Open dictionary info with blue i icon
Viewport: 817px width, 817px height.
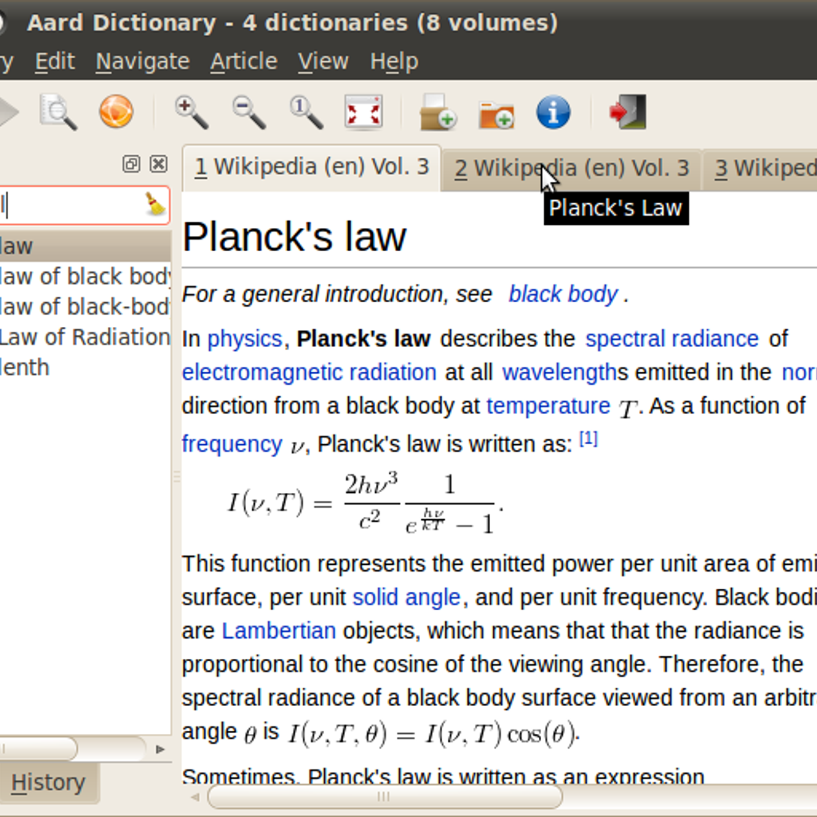pos(553,112)
